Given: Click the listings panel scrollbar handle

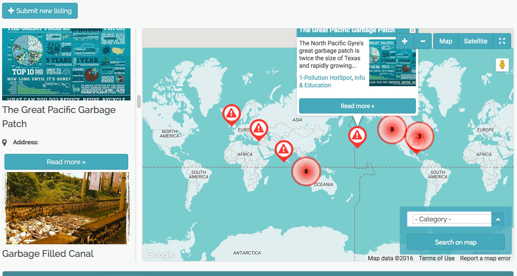Looking at the screenshot, I should point(139,102).
